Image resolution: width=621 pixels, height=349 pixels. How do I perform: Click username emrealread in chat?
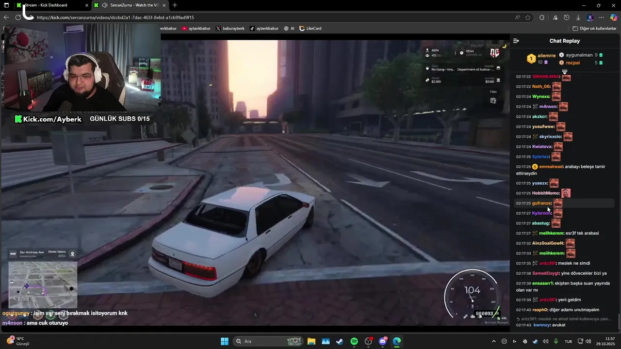click(x=551, y=167)
